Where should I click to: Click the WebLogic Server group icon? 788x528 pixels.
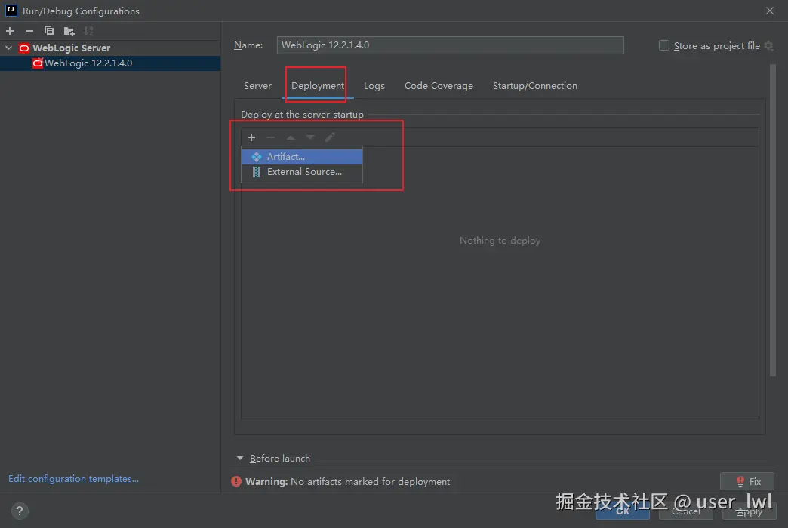click(x=23, y=48)
